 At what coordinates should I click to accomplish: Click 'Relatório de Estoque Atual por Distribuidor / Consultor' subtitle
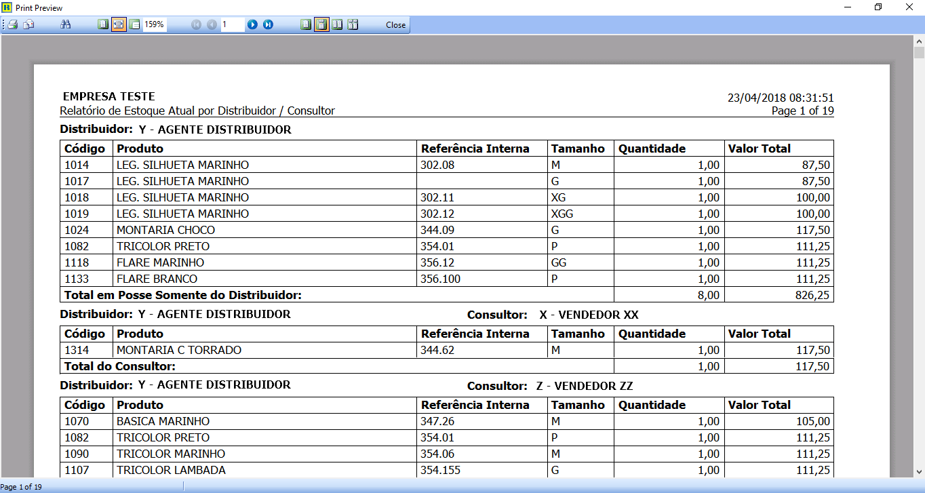coord(197,111)
